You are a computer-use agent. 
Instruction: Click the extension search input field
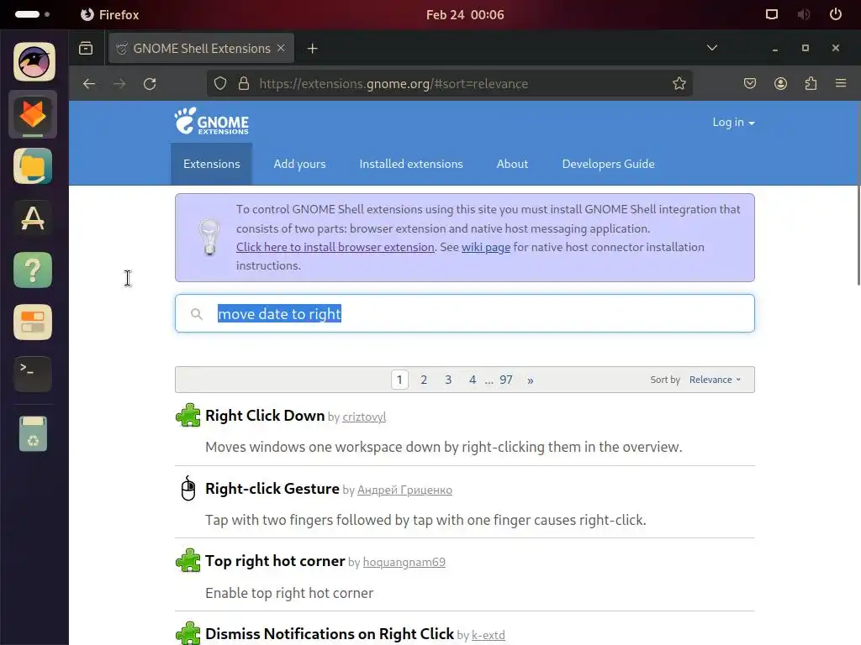click(x=464, y=313)
